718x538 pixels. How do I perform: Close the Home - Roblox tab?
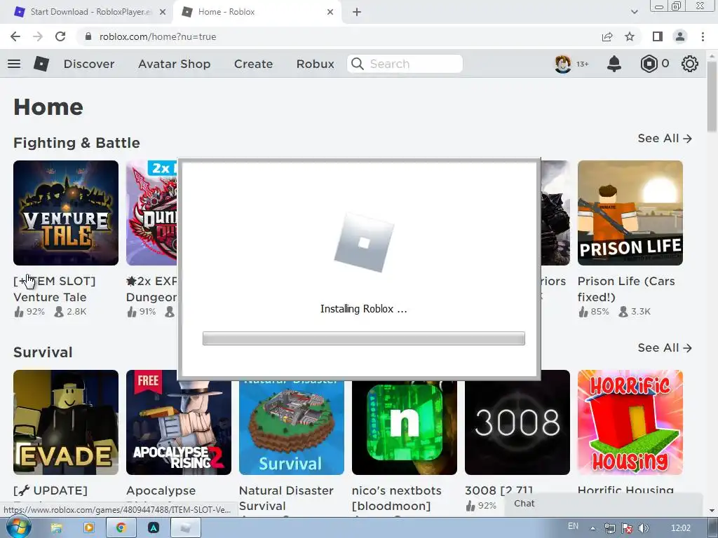330,12
